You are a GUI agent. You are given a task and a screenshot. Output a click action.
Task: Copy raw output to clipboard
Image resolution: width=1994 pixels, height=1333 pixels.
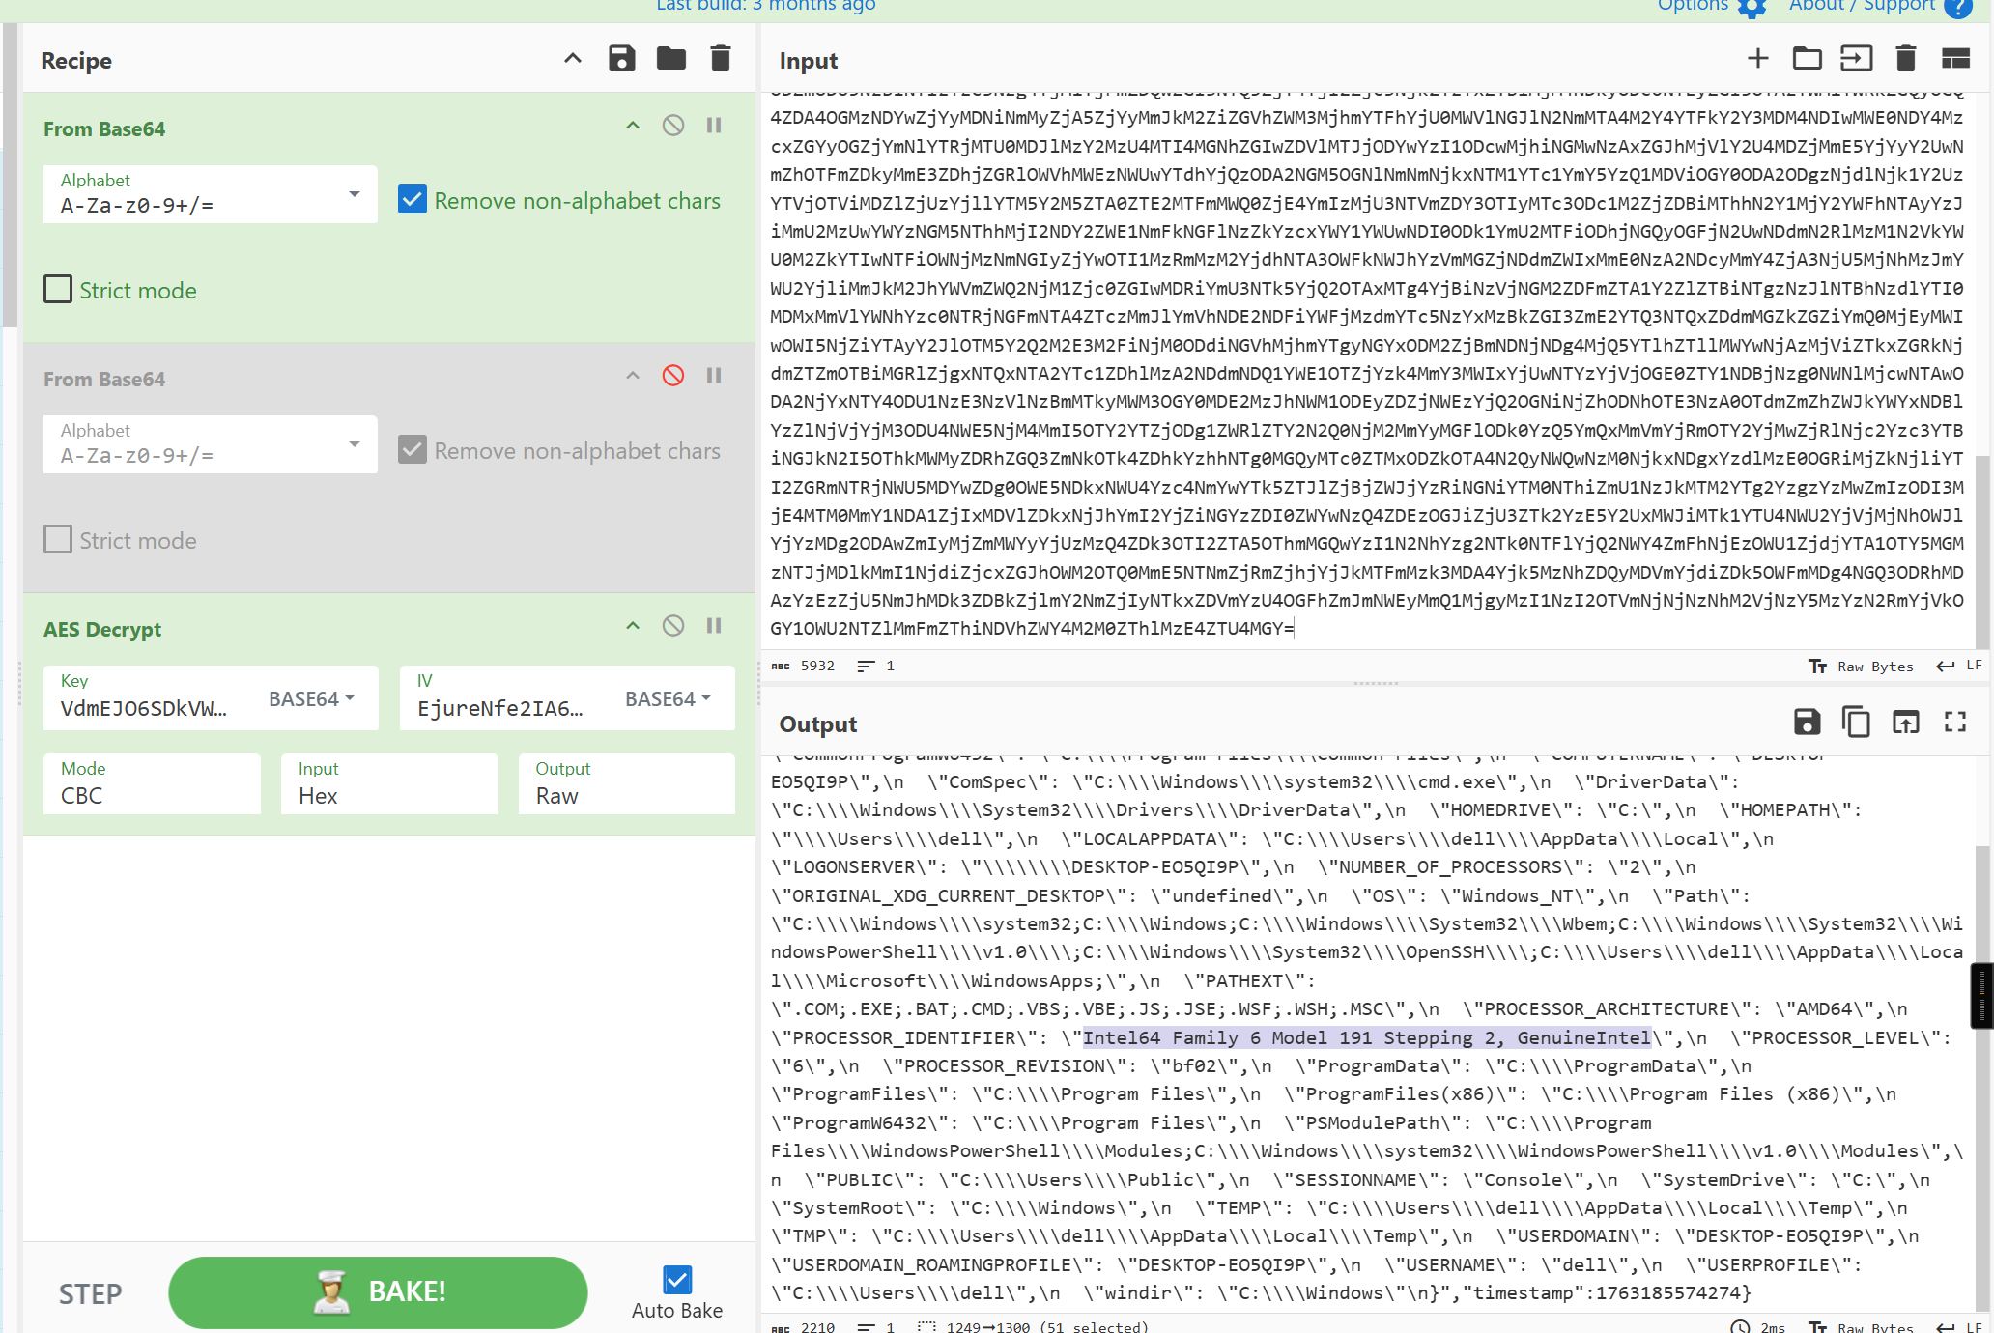pyautogui.click(x=1856, y=723)
